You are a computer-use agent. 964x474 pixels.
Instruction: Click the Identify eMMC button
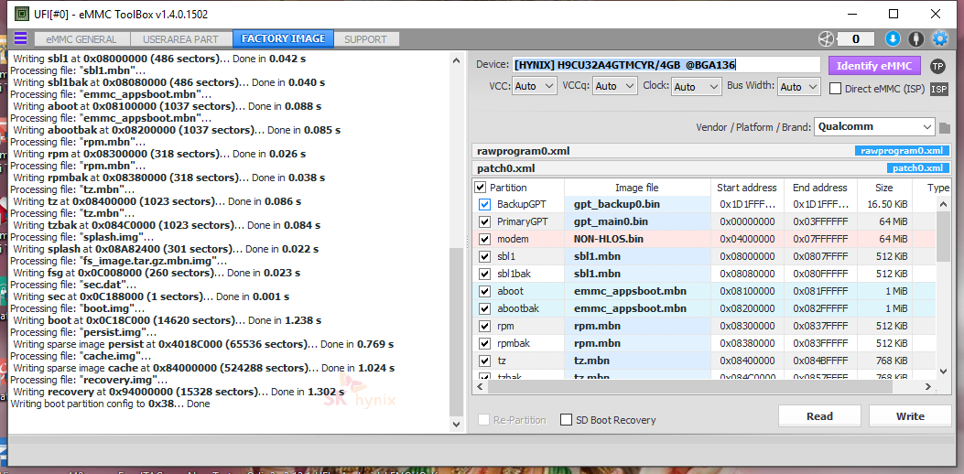click(873, 66)
